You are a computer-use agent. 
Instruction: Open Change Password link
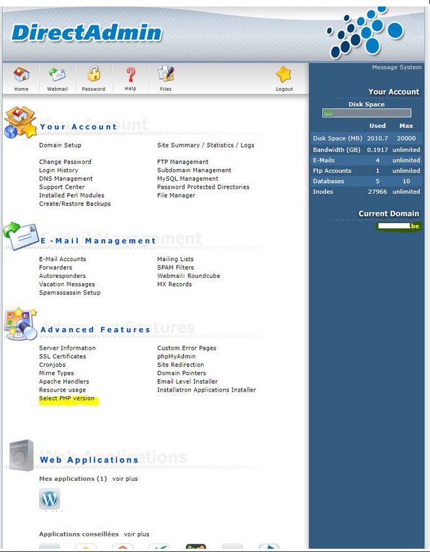click(65, 162)
